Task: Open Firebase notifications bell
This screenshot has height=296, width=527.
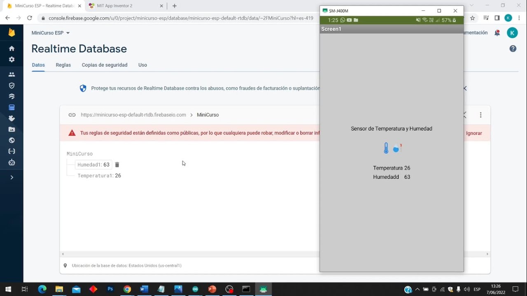Action: click(497, 33)
